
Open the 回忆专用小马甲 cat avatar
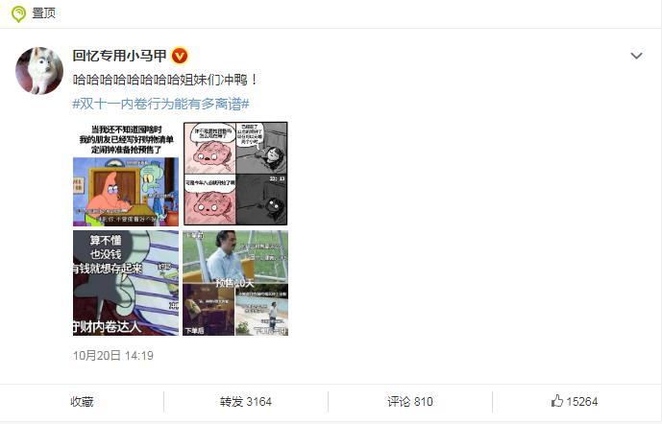pyautogui.click(x=39, y=70)
